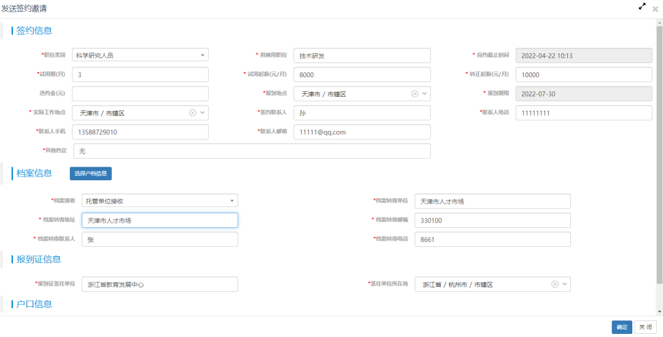Focus the 档案转寄邮编 input
Viewport: 663px width, 337px height.
coord(492,220)
